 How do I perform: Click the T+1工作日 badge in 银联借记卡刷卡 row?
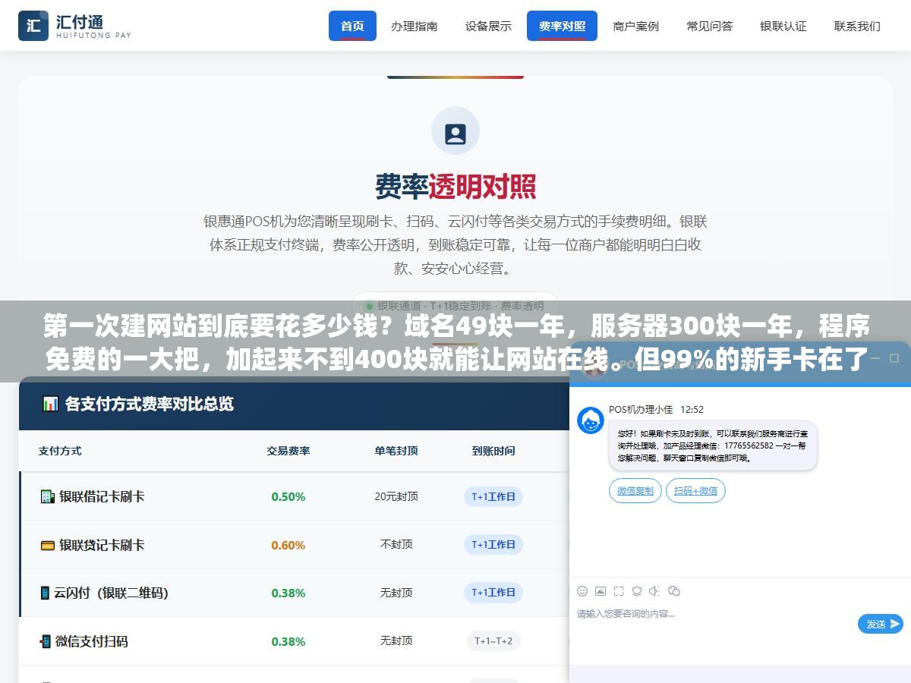(493, 497)
